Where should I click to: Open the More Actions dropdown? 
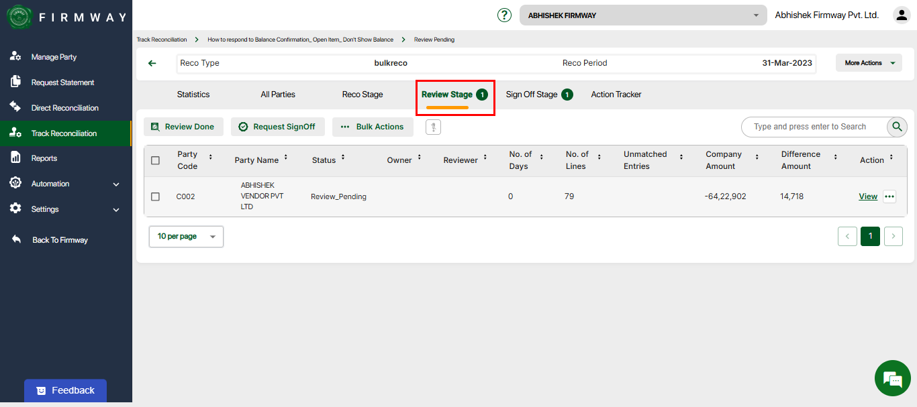(x=869, y=63)
